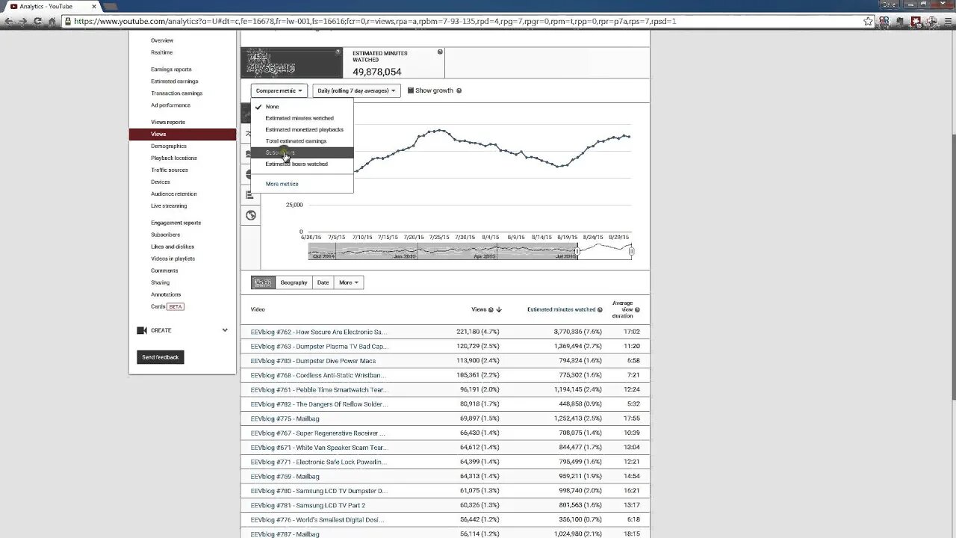Open the Chrome hamburger menu

coord(949,21)
